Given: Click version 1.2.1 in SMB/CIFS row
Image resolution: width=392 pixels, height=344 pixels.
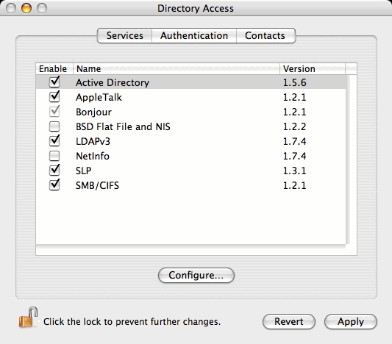Looking at the screenshot, I should point(294,186).
